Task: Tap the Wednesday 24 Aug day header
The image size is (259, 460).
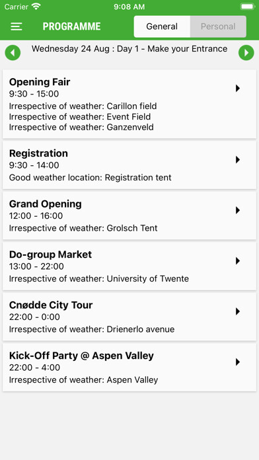Action: tap(129, 49)
